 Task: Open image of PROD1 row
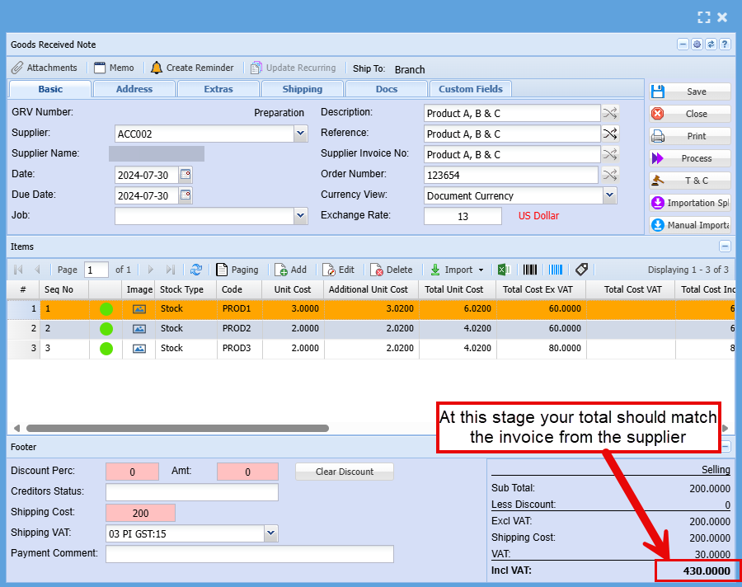[x=139, y=309]
